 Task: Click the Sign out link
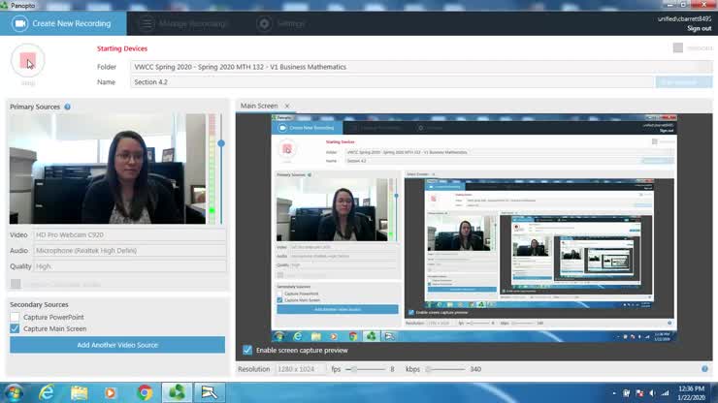click(x=699, y=28)
